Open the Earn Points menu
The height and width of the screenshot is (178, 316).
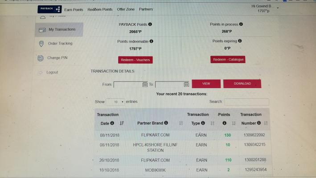(74, 9)
